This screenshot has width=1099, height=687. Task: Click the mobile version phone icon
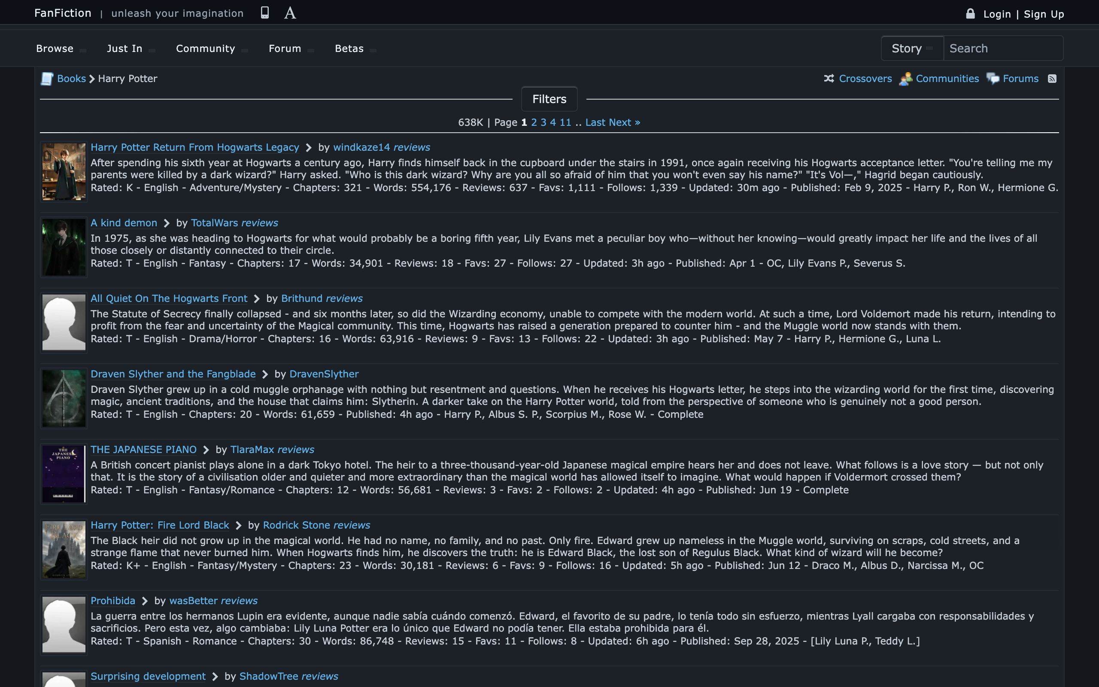pos(265,13)
